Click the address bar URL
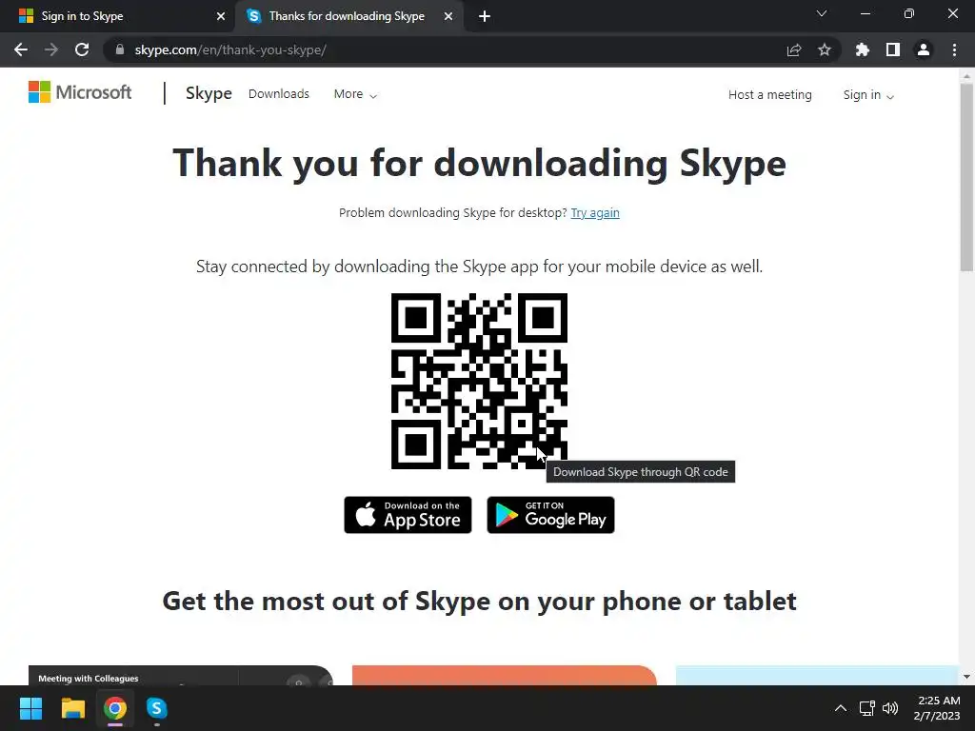Image resolution: width=975 pixels, height=731 pixels. (230, 49)
